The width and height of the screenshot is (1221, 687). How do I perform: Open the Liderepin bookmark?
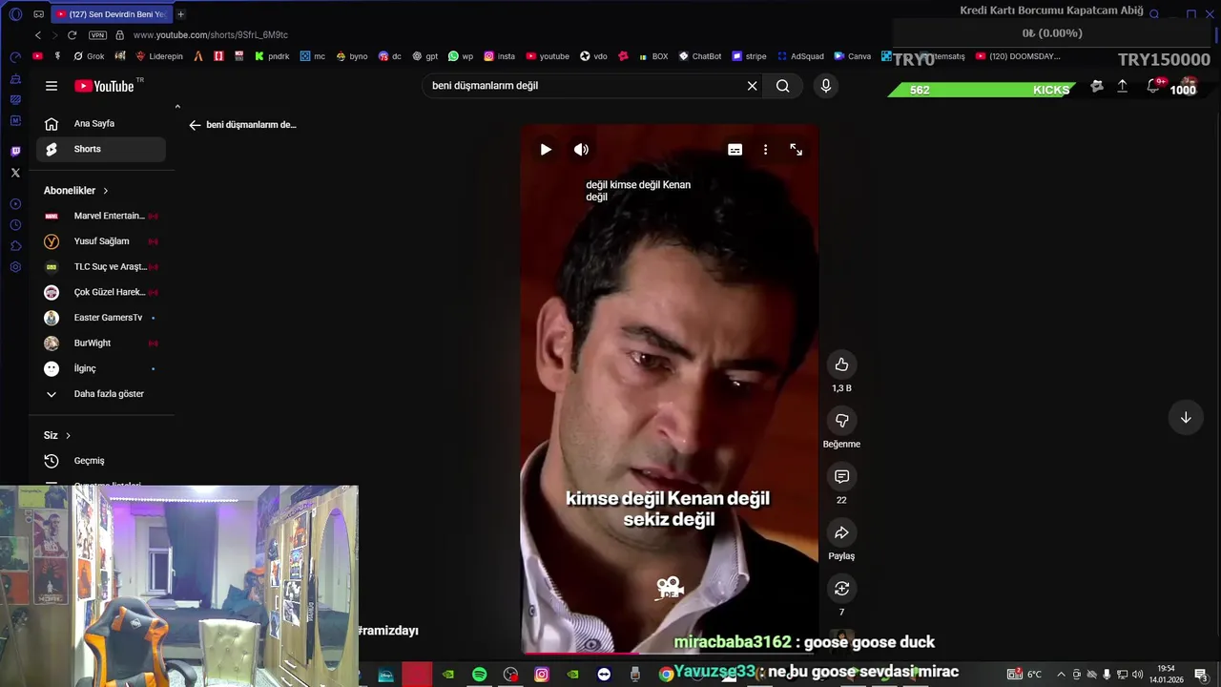click(x=158, y=56)
